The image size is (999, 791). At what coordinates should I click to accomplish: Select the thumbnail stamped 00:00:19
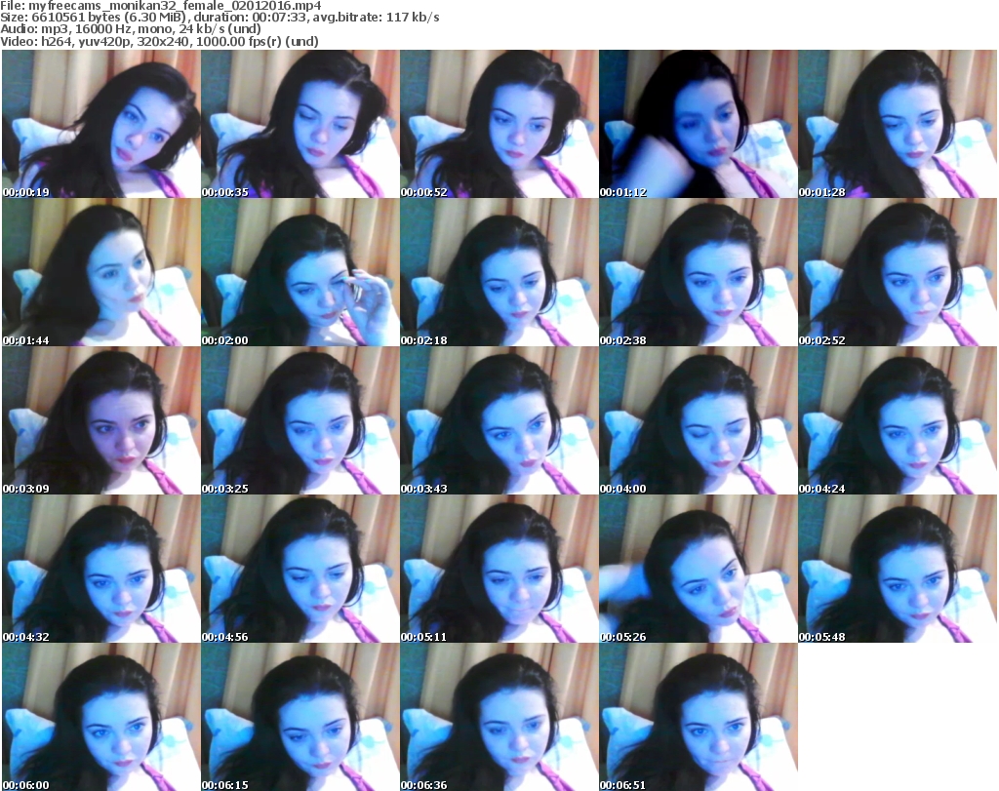click(x=101, y=124)
